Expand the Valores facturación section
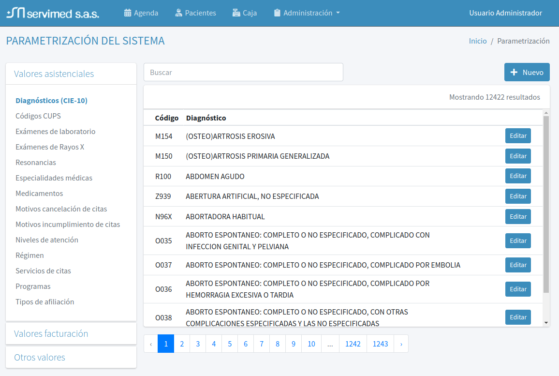This screenshot has width=559, height=376. (x=51, y=333)
